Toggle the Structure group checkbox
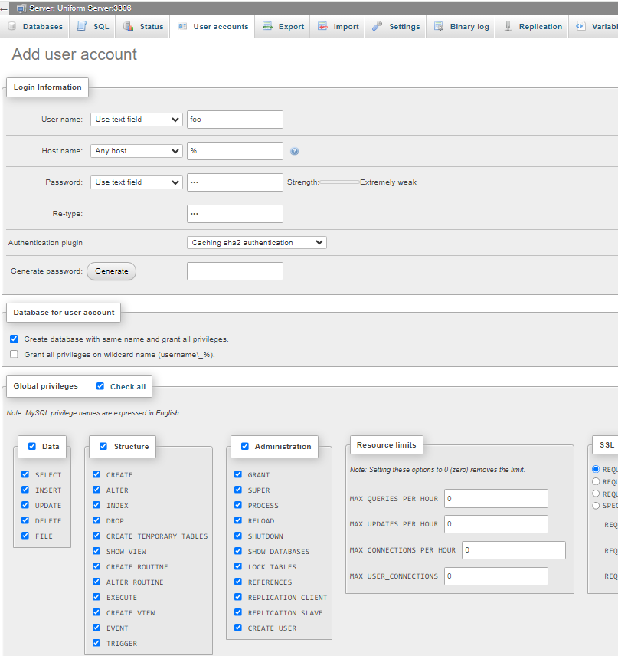This screenshot has height=656, width=618. click(x=103, y=446)
